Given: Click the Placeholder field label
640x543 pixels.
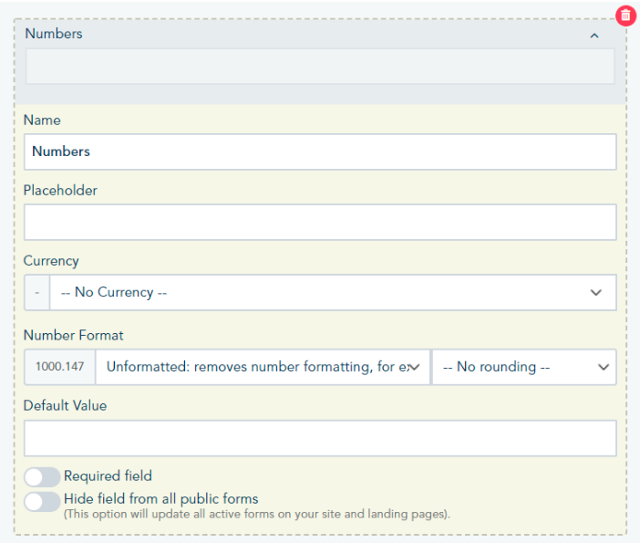Looking at the screenshot, I should 60,191.
